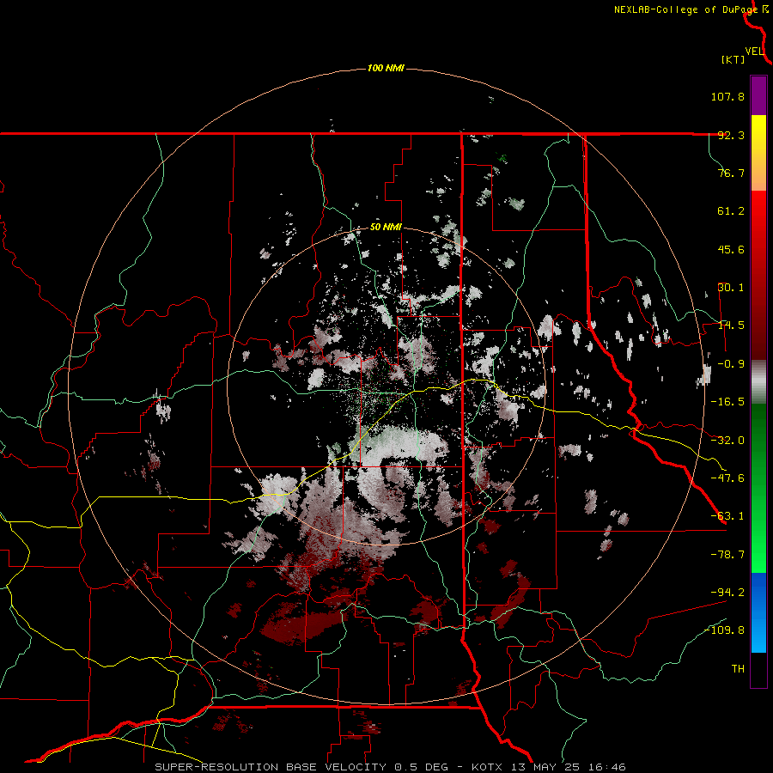Viewport: 773px width, 773px height.
Task: Click the 61.2 value on the velocity scale
Action: [x=731, y=211]
